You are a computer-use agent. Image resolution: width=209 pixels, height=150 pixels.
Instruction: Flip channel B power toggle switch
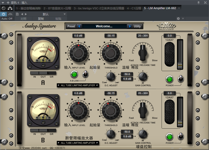[x=181, y=136]
